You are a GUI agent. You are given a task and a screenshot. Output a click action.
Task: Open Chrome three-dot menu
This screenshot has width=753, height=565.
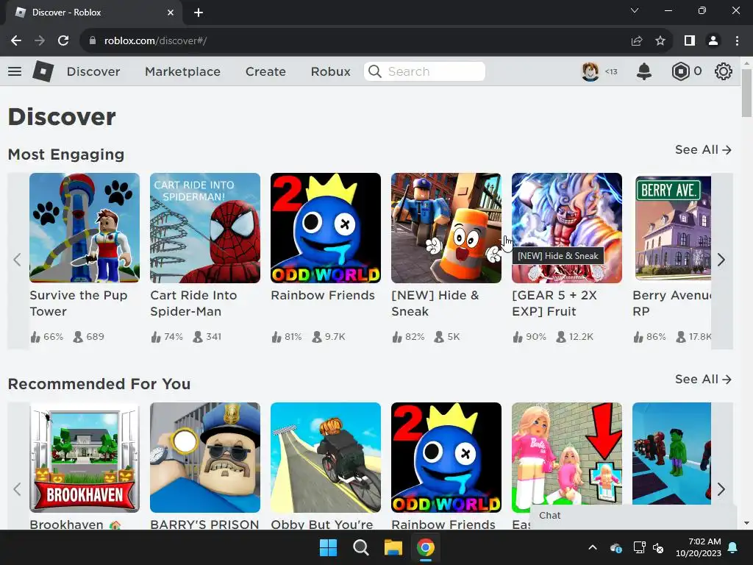tap(737, 41)
